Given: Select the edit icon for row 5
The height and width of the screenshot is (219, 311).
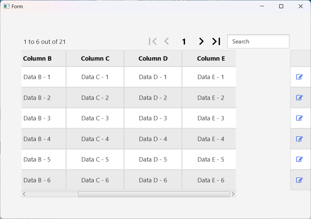Looking at the screenshot, I should pyautogui.click(x=299, y=159).
